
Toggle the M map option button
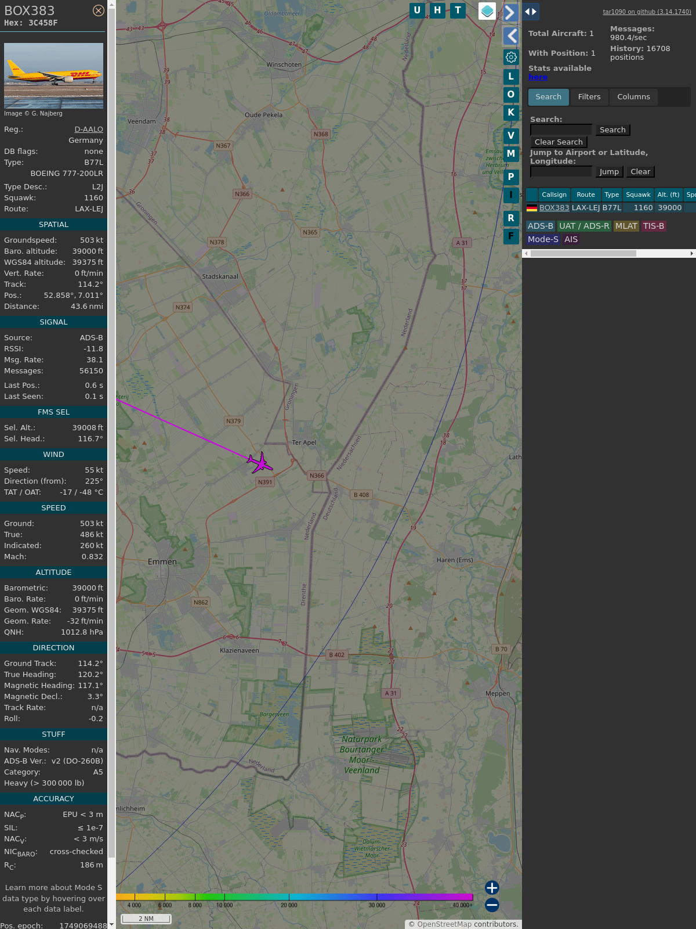[511, 154]
